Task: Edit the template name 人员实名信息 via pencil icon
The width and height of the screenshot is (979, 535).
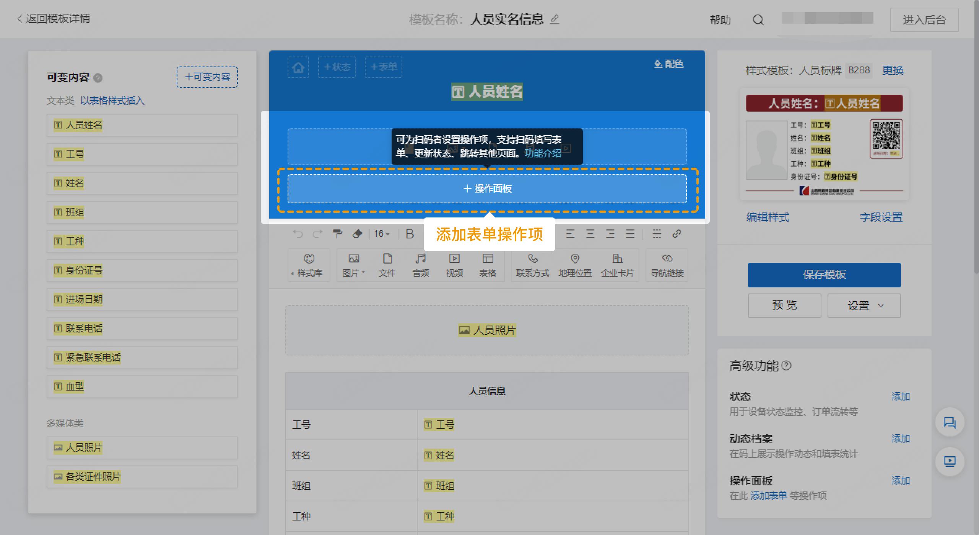Action: [555, 19]
